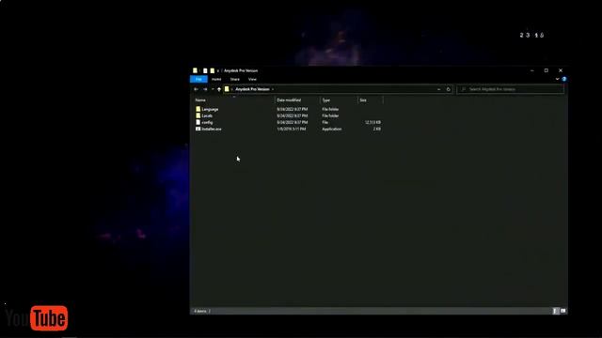
Task: Open Help via the blue question icon
Action: 564,79
